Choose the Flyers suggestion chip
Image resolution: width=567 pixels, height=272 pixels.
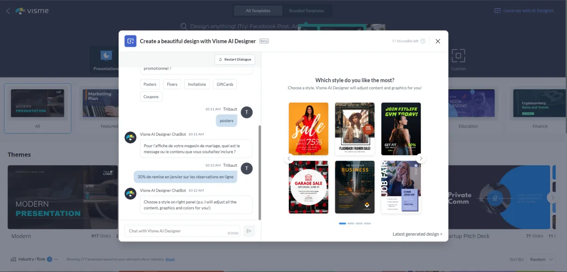(x=172, y=84)
